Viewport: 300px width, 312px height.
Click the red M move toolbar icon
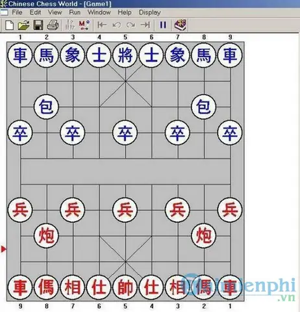84,25
